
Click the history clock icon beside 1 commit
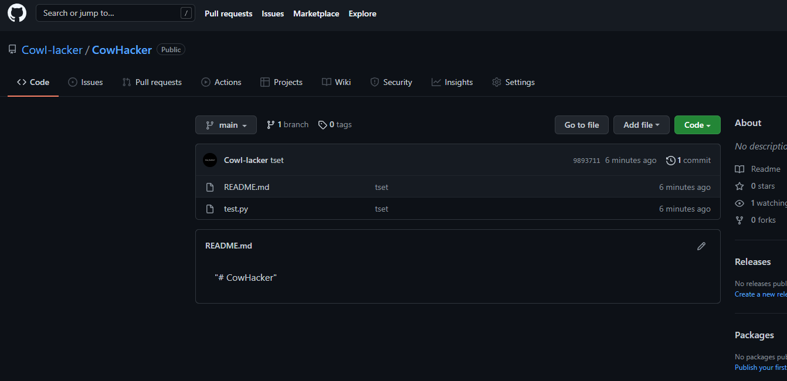[671, 161]
